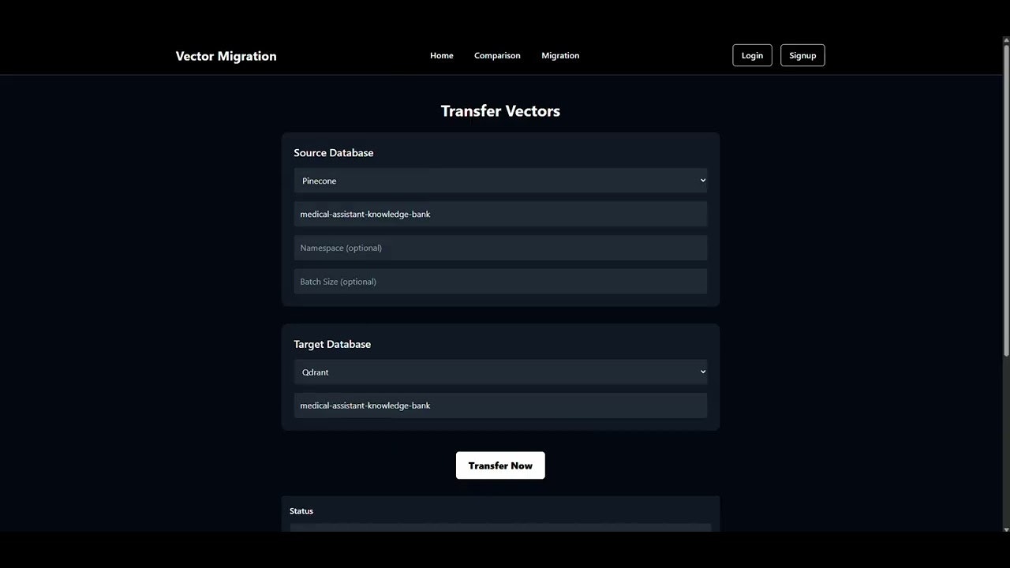Viewport: 1010px width, 568px height.
Task: Open the Comparison page
Action: pyautogui.click(x=497, y=55)
